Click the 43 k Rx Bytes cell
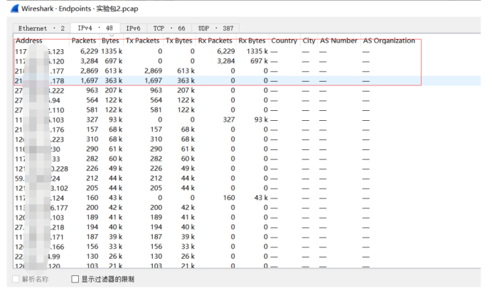Viewport: 492px width, 288px height. coord(261,198)
